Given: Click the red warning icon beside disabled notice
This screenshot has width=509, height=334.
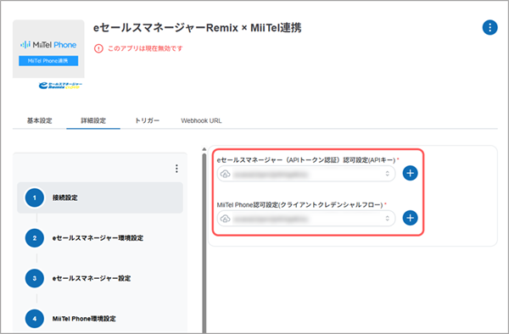Looking at the screenshot, I should 98,48.
